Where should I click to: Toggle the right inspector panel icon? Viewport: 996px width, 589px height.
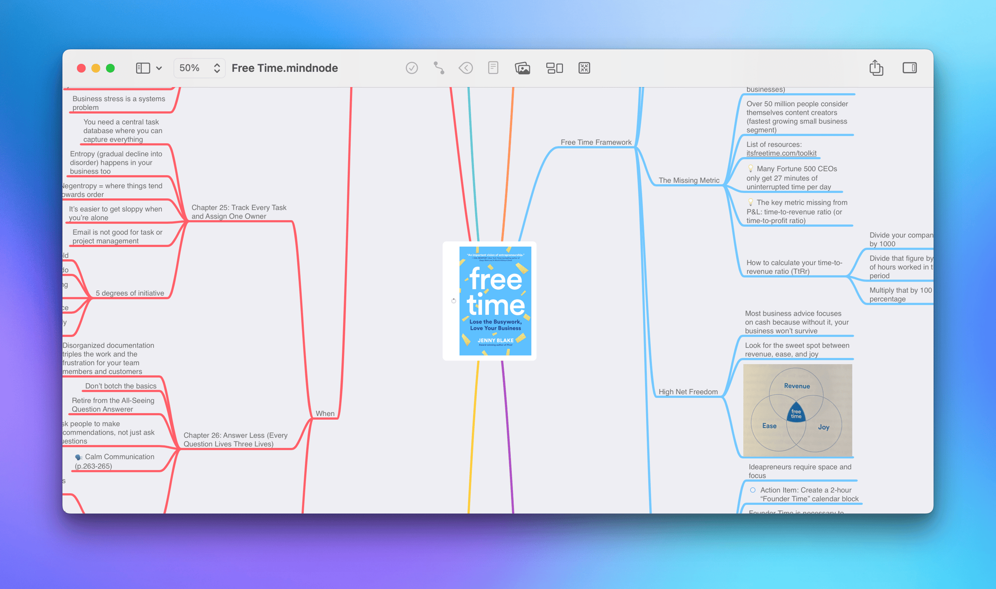[x=910, y=68]
